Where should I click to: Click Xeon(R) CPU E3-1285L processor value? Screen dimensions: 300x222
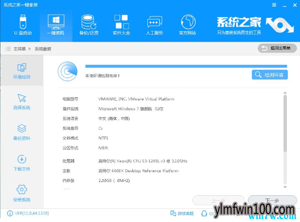tap(143, 161)
